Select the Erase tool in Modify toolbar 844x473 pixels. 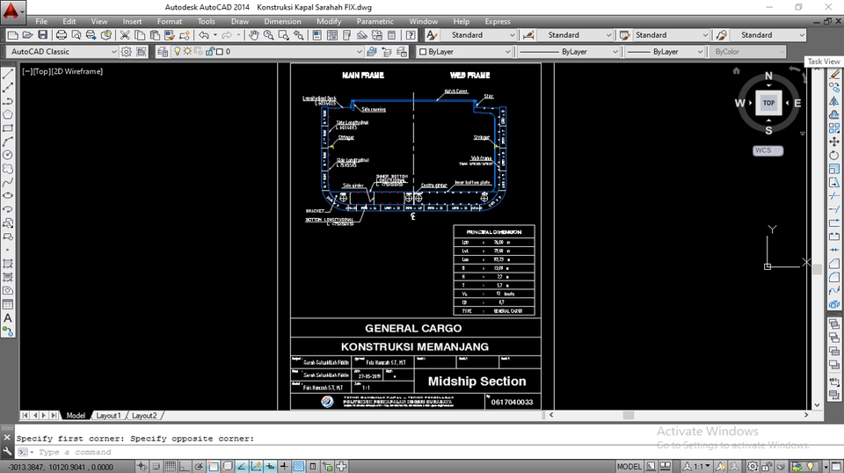[x=834, y=74]
